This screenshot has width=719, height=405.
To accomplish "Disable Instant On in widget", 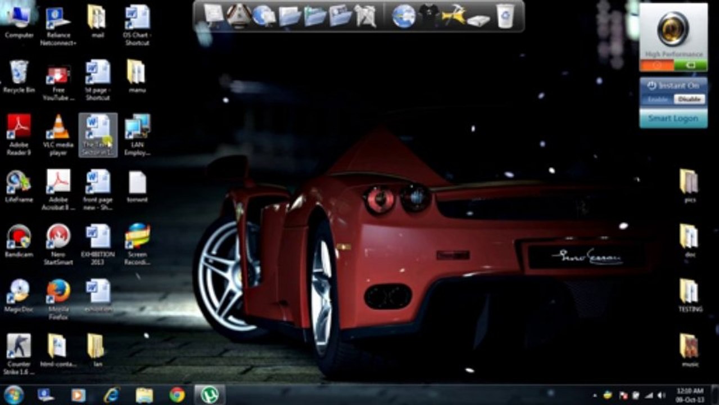I will 689,100.
